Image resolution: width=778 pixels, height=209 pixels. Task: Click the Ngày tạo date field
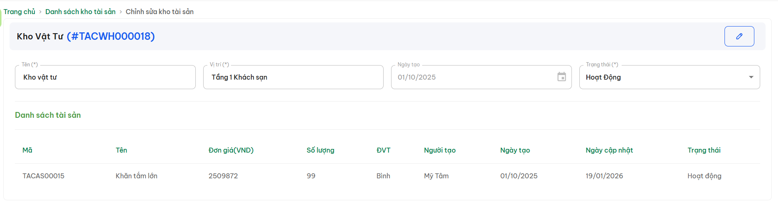click(x=473, y=77)
